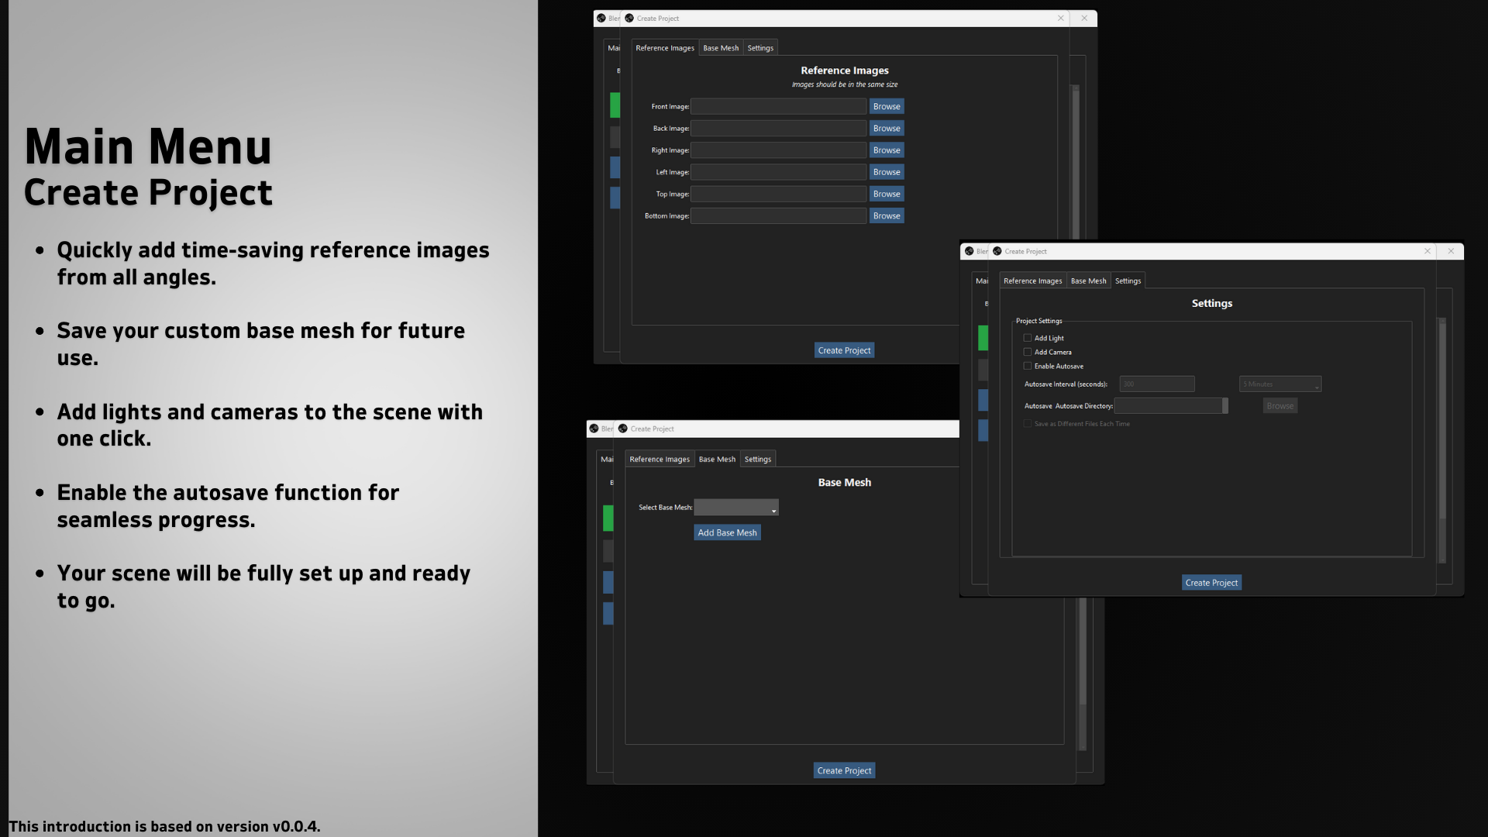Click Browse next to Front Image

886,107
